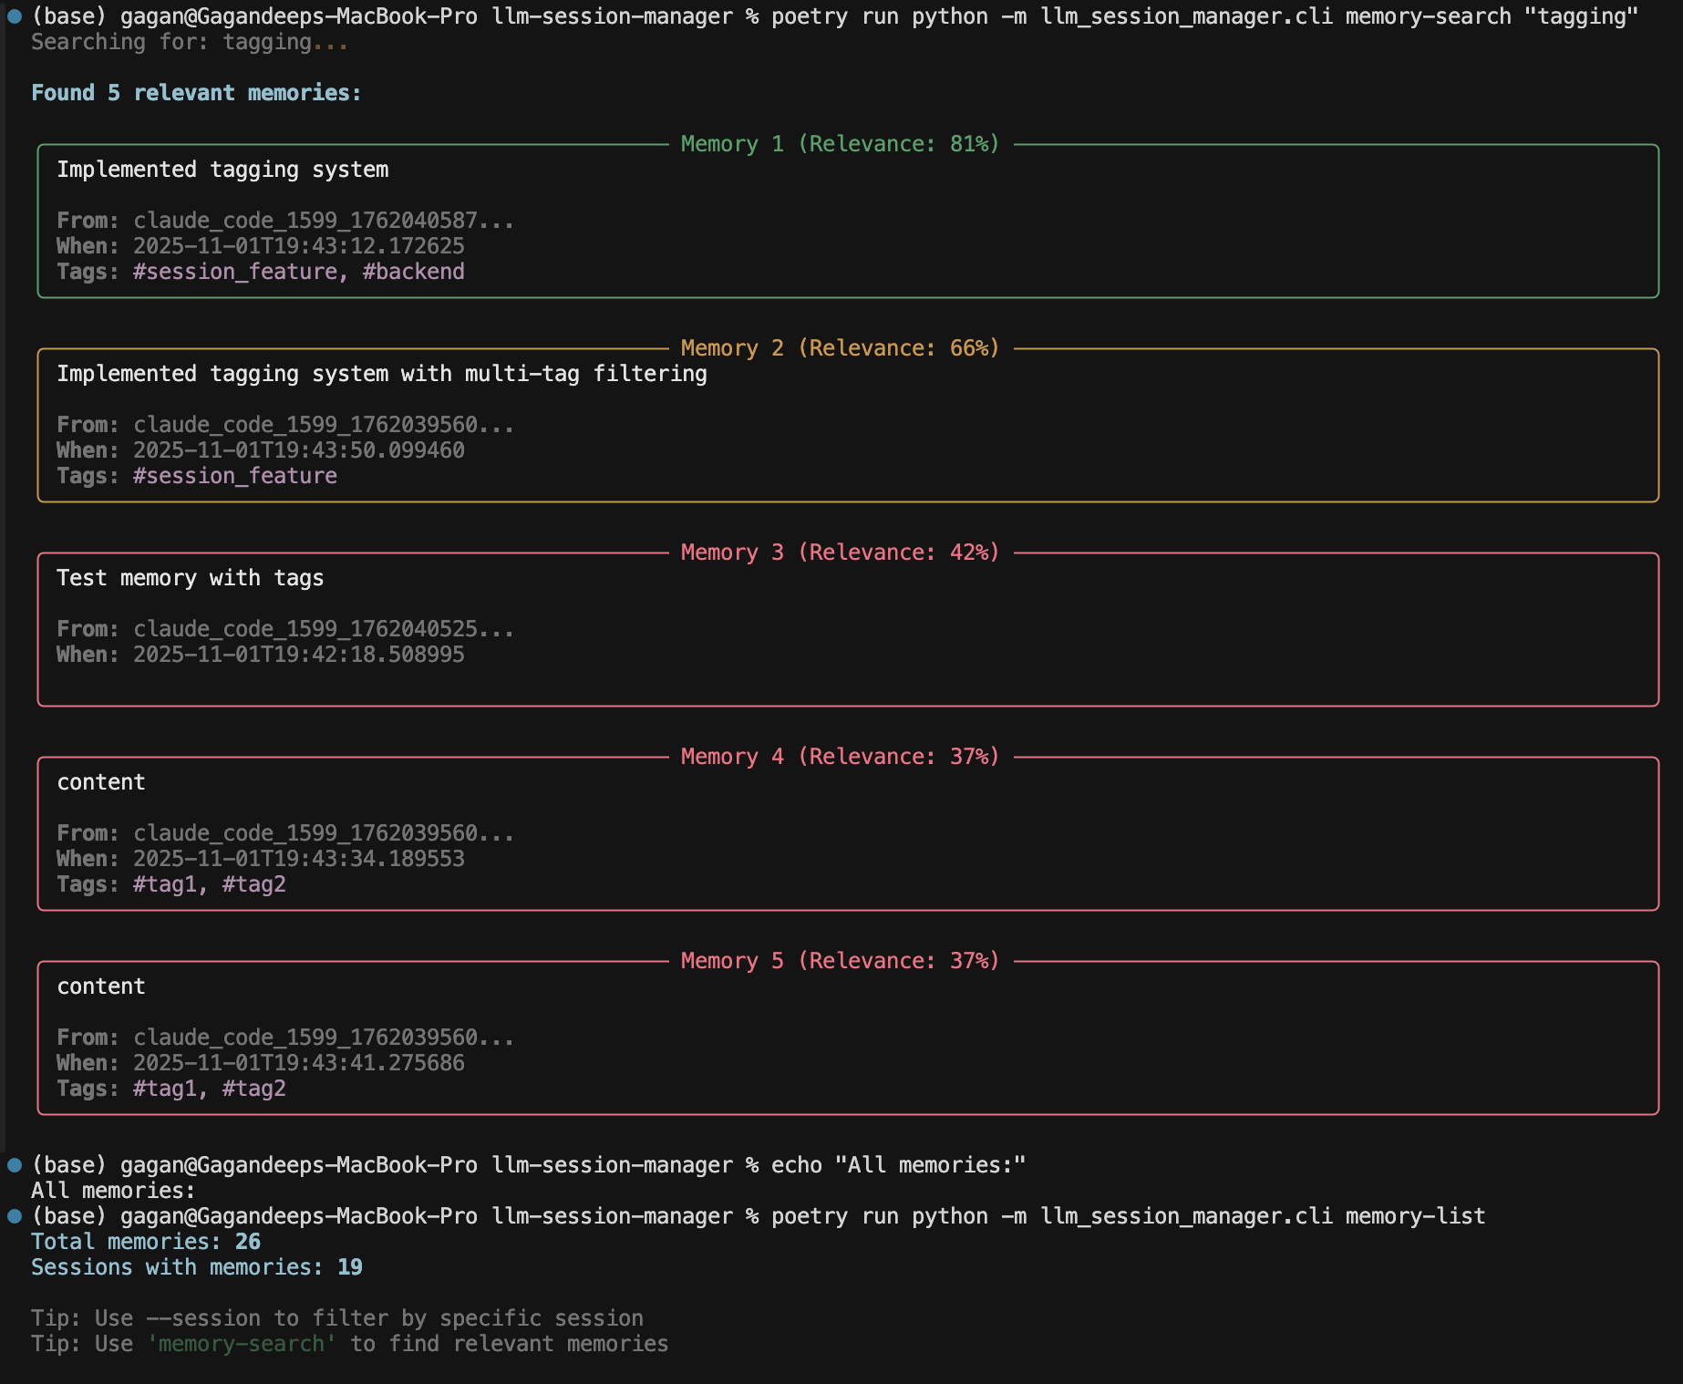The height and width of the screenshot is (1384, 1683).
Task: Click timestamp 2025-11-01T19:42:18.508995
Action: 299,655
